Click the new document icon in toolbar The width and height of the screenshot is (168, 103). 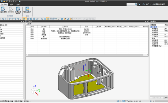click(x=62, y=19)
